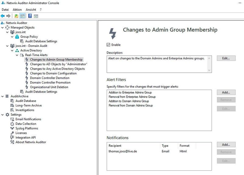The image size is (244, 175).
Task: Click the AuditArchive stack icon
Action: click(x=7, y=96)
